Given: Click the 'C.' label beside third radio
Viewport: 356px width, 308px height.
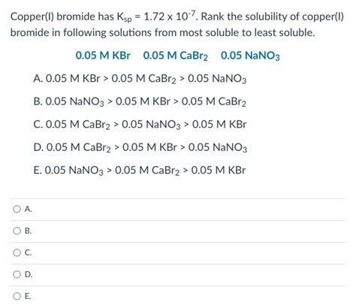Looking at the screenshot, I should 29,252.
